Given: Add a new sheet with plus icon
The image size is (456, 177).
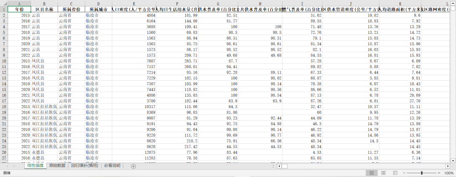Looking at the screenshot, I should coord(133,166).
